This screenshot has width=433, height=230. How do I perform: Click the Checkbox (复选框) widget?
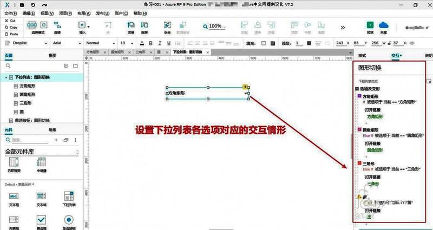point(41,221)
